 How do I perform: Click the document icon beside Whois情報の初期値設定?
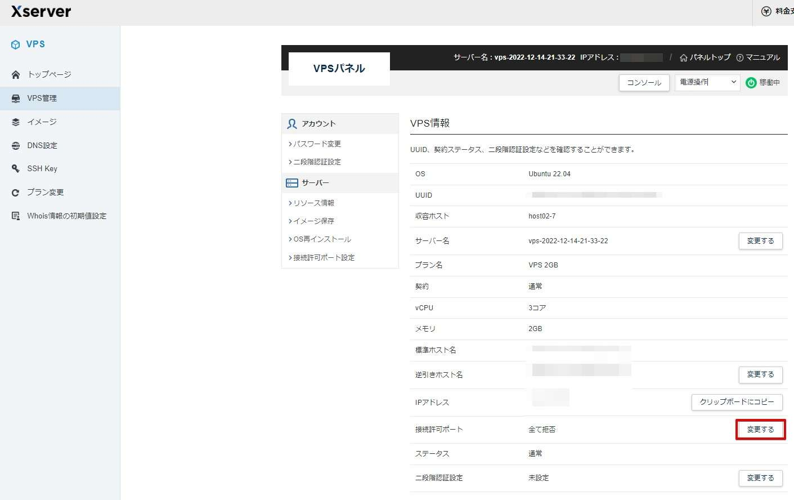(x=16, y=216)
